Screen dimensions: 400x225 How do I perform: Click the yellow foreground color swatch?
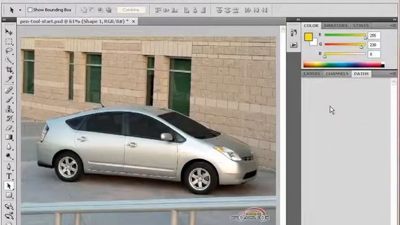point(308,37)
